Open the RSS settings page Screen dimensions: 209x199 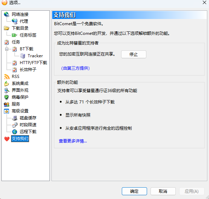tap(16, 77)
